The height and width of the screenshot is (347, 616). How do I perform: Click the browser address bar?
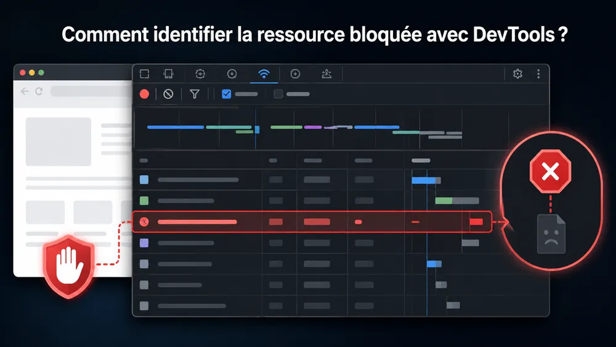click(91, 92)
